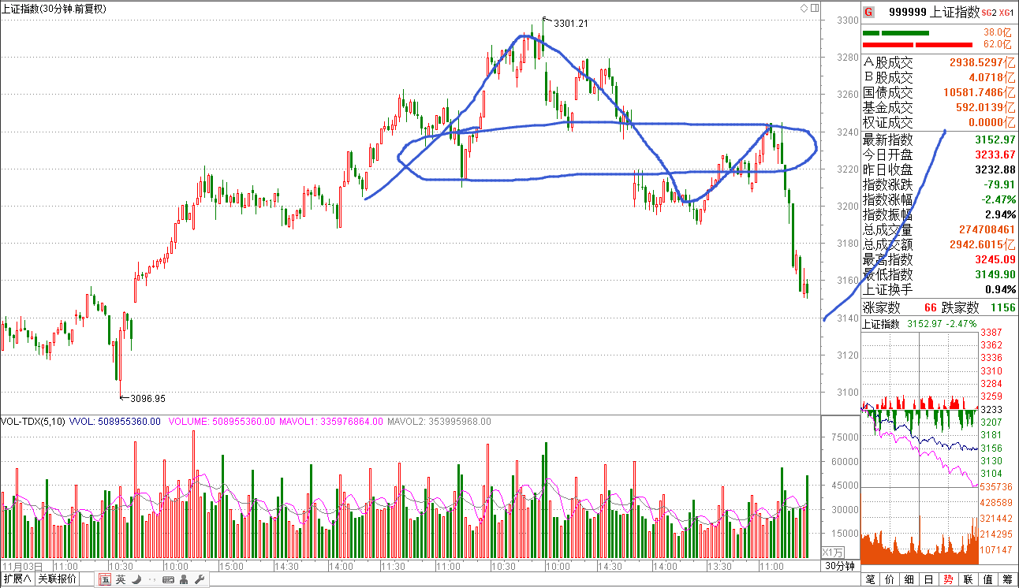Open the soft keyboard icon
This screenshot has height=588, width=1019.
click(167, 580)
